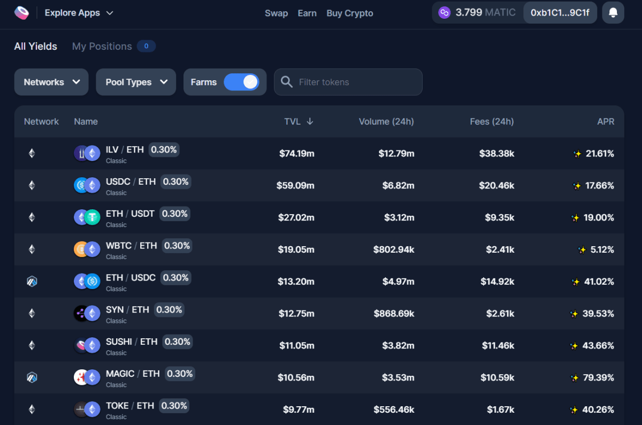
Task: Open the Swap page
Action: (x=276, y=13)
